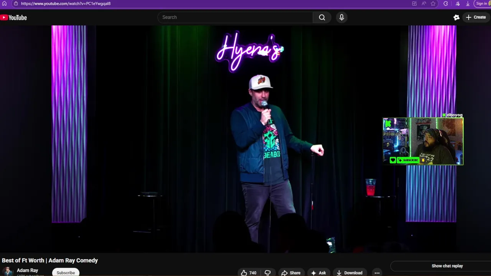The width and height of the screenshot is (491, 276).
Task: Add this page to favorites star
Action: tap(433, 3)
